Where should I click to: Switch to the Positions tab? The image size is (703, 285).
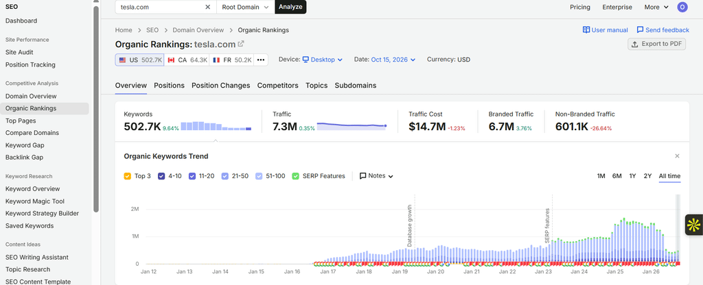(x=169, y=86)
